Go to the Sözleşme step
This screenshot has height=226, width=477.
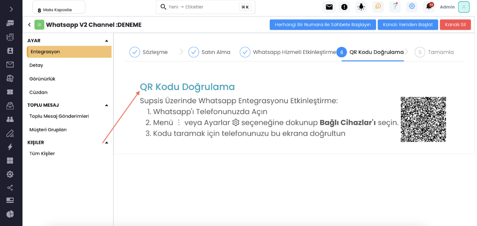point(149,52)
